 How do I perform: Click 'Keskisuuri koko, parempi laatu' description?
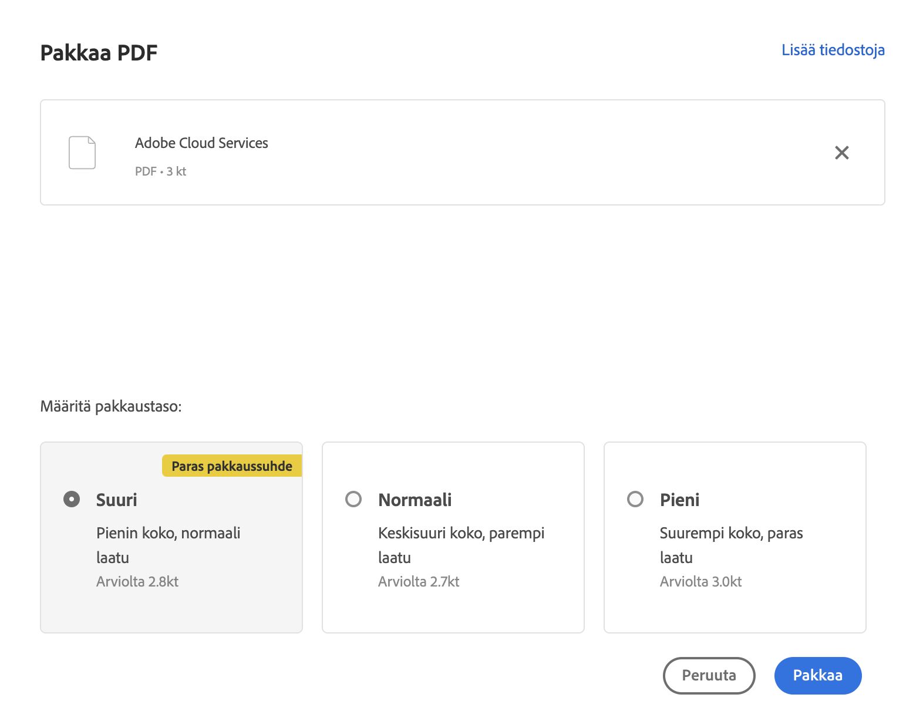461,545
